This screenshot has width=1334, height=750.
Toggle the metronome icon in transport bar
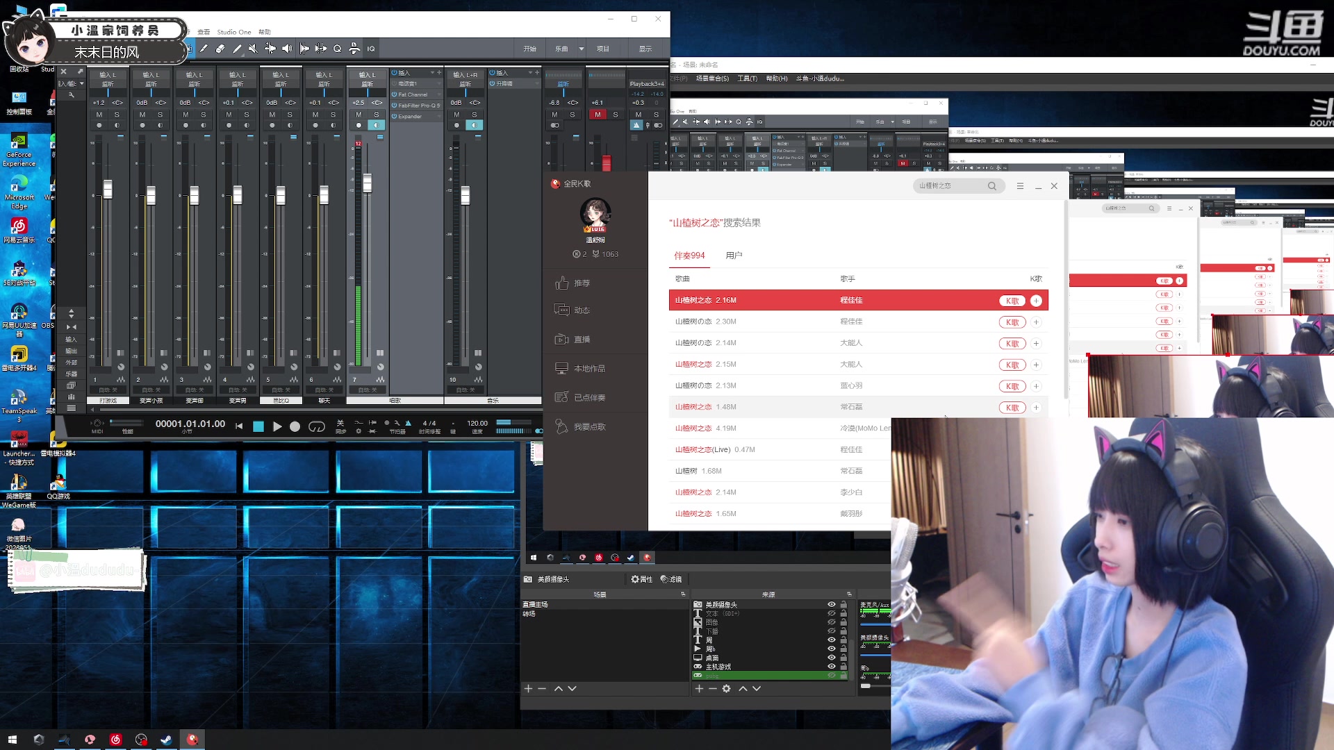[408, 423]
